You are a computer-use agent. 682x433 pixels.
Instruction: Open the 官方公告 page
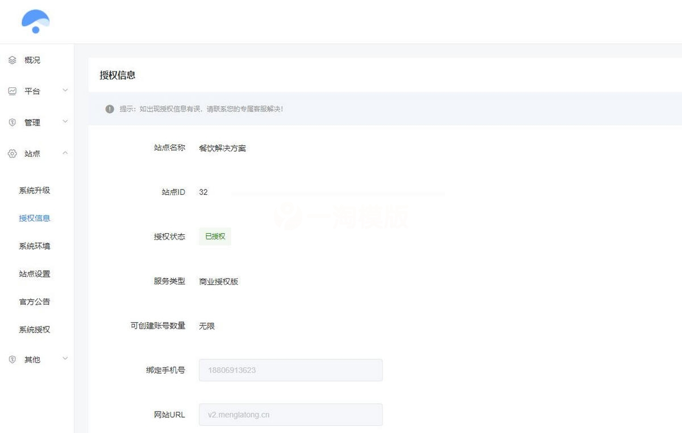34,301
